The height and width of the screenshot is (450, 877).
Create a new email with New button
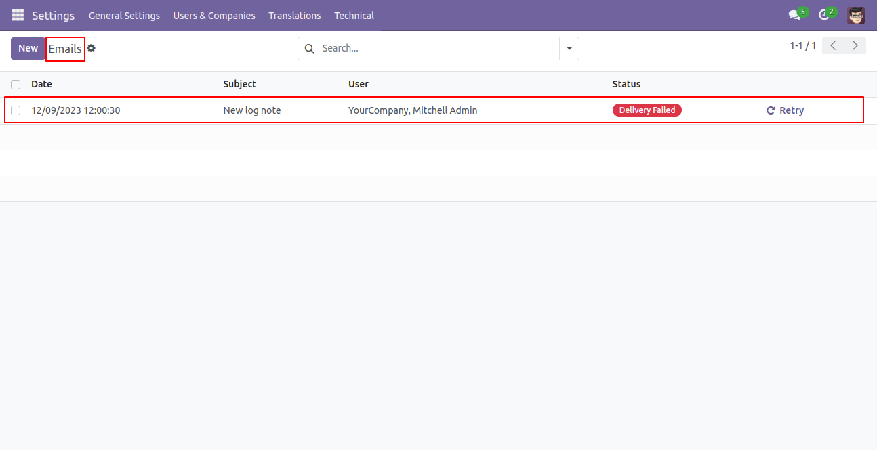pos(28,48)
